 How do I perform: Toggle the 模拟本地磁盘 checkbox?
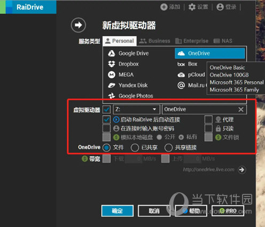pyautogui.click(x=106, y=137)
